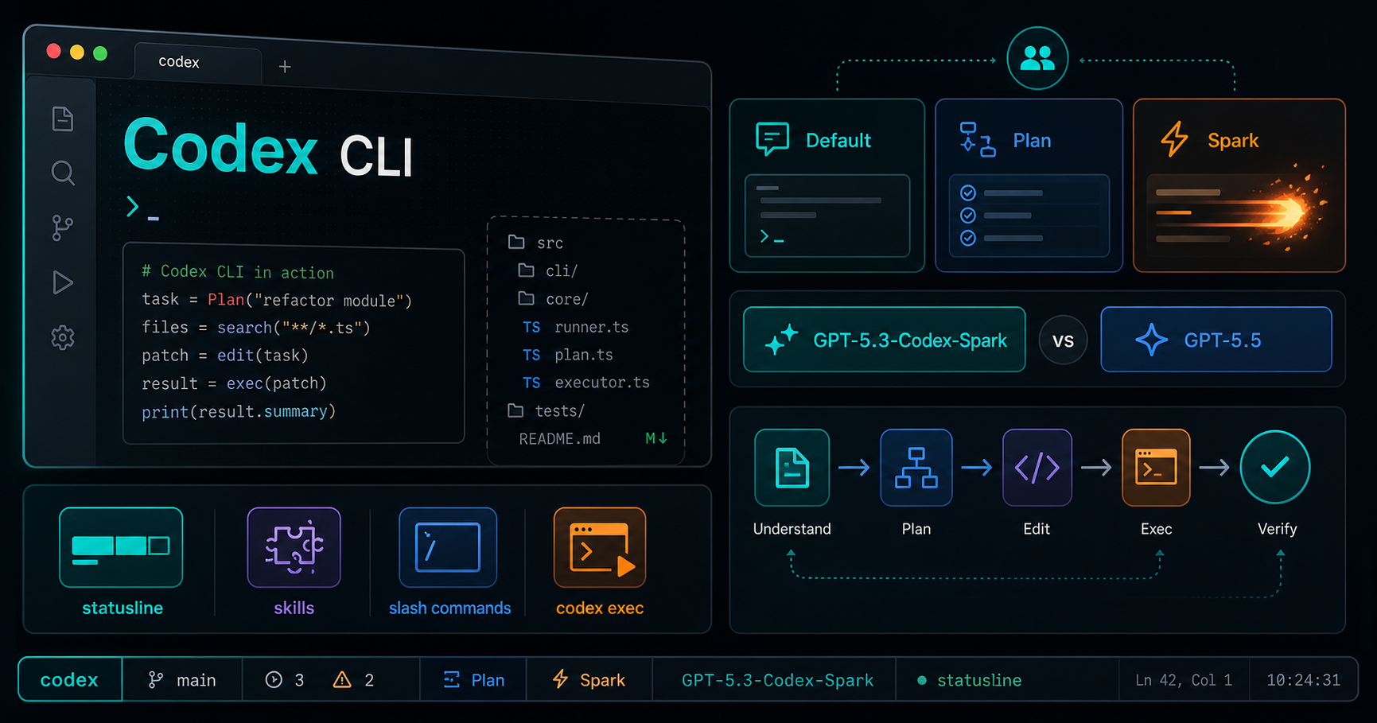Screen dimensions: 1377x723
Task: Click the vs badge between the models
Action: point(1063,340)
